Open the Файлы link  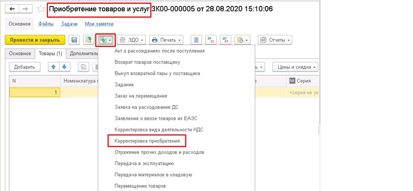(46, 24)
